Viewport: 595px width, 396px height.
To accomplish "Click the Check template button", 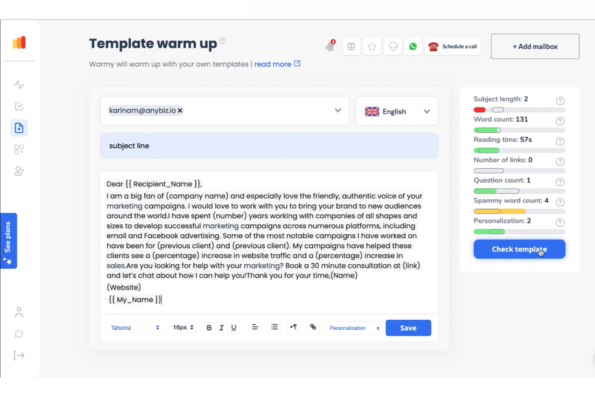I will [x=519, y=249].
